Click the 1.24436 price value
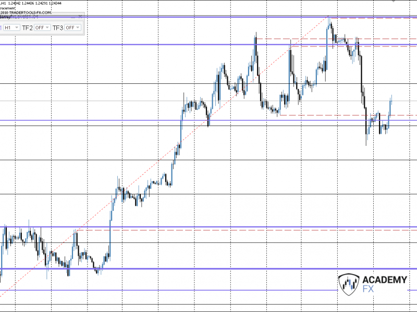417x312 pixels. tap(27, 3)
